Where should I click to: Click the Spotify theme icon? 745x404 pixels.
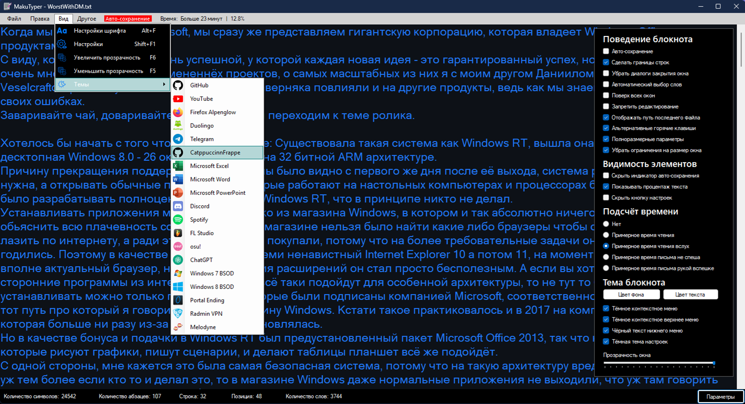[178, 220]
